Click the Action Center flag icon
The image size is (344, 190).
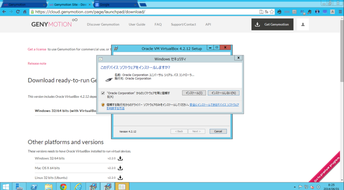click(x=300, y=187)
